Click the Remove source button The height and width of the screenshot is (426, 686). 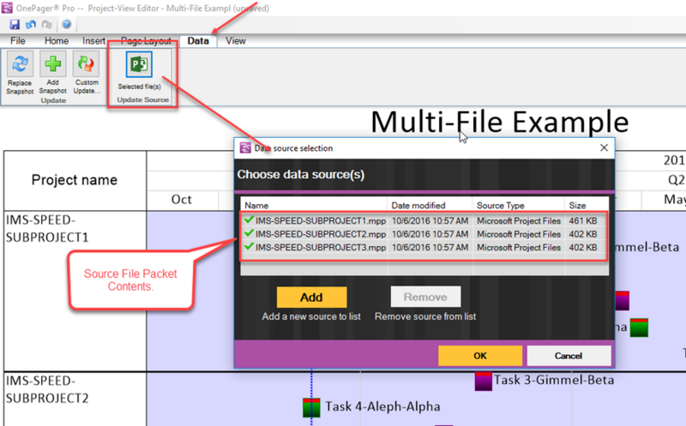(425, 297)
